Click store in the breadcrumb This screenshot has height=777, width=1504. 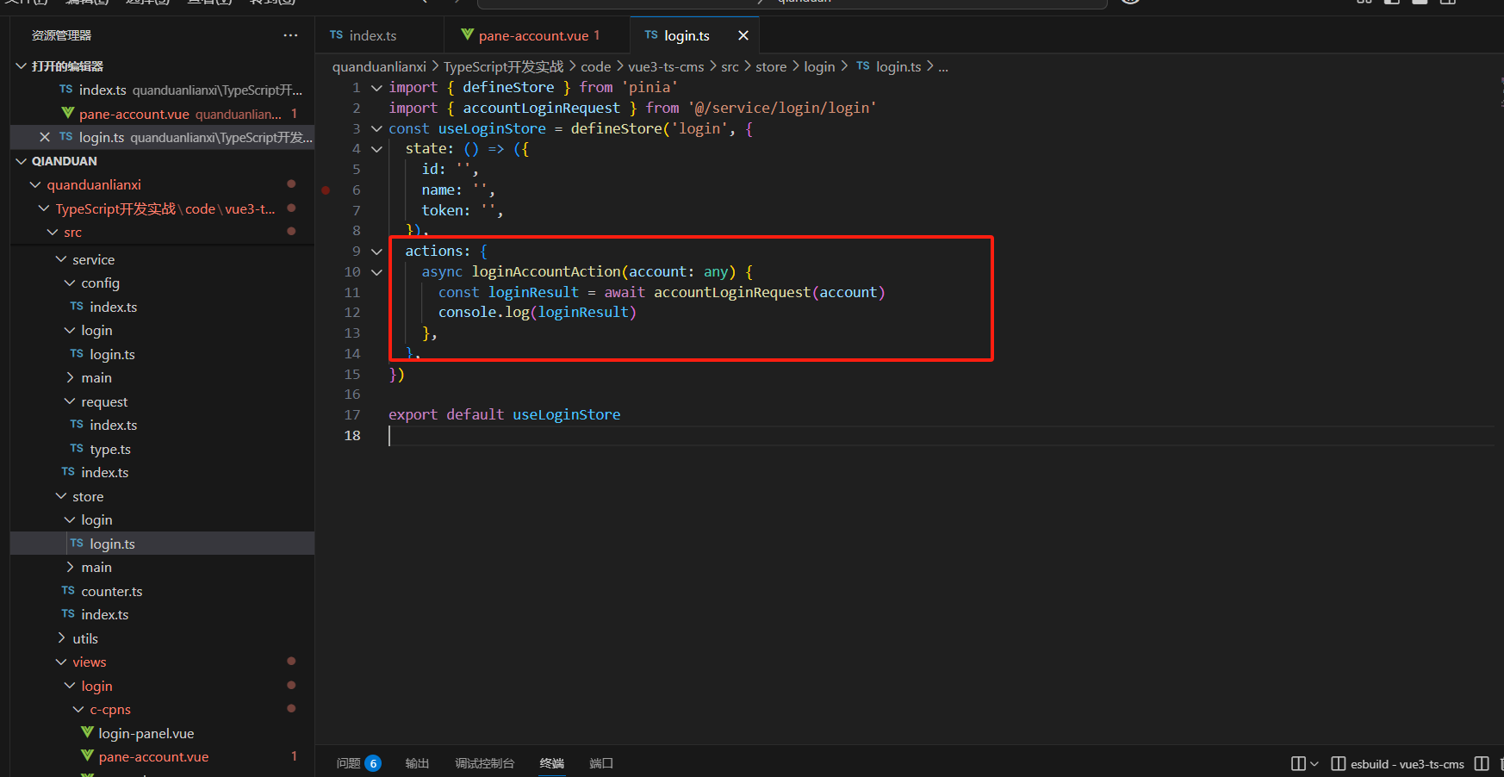tap(771, 67)
